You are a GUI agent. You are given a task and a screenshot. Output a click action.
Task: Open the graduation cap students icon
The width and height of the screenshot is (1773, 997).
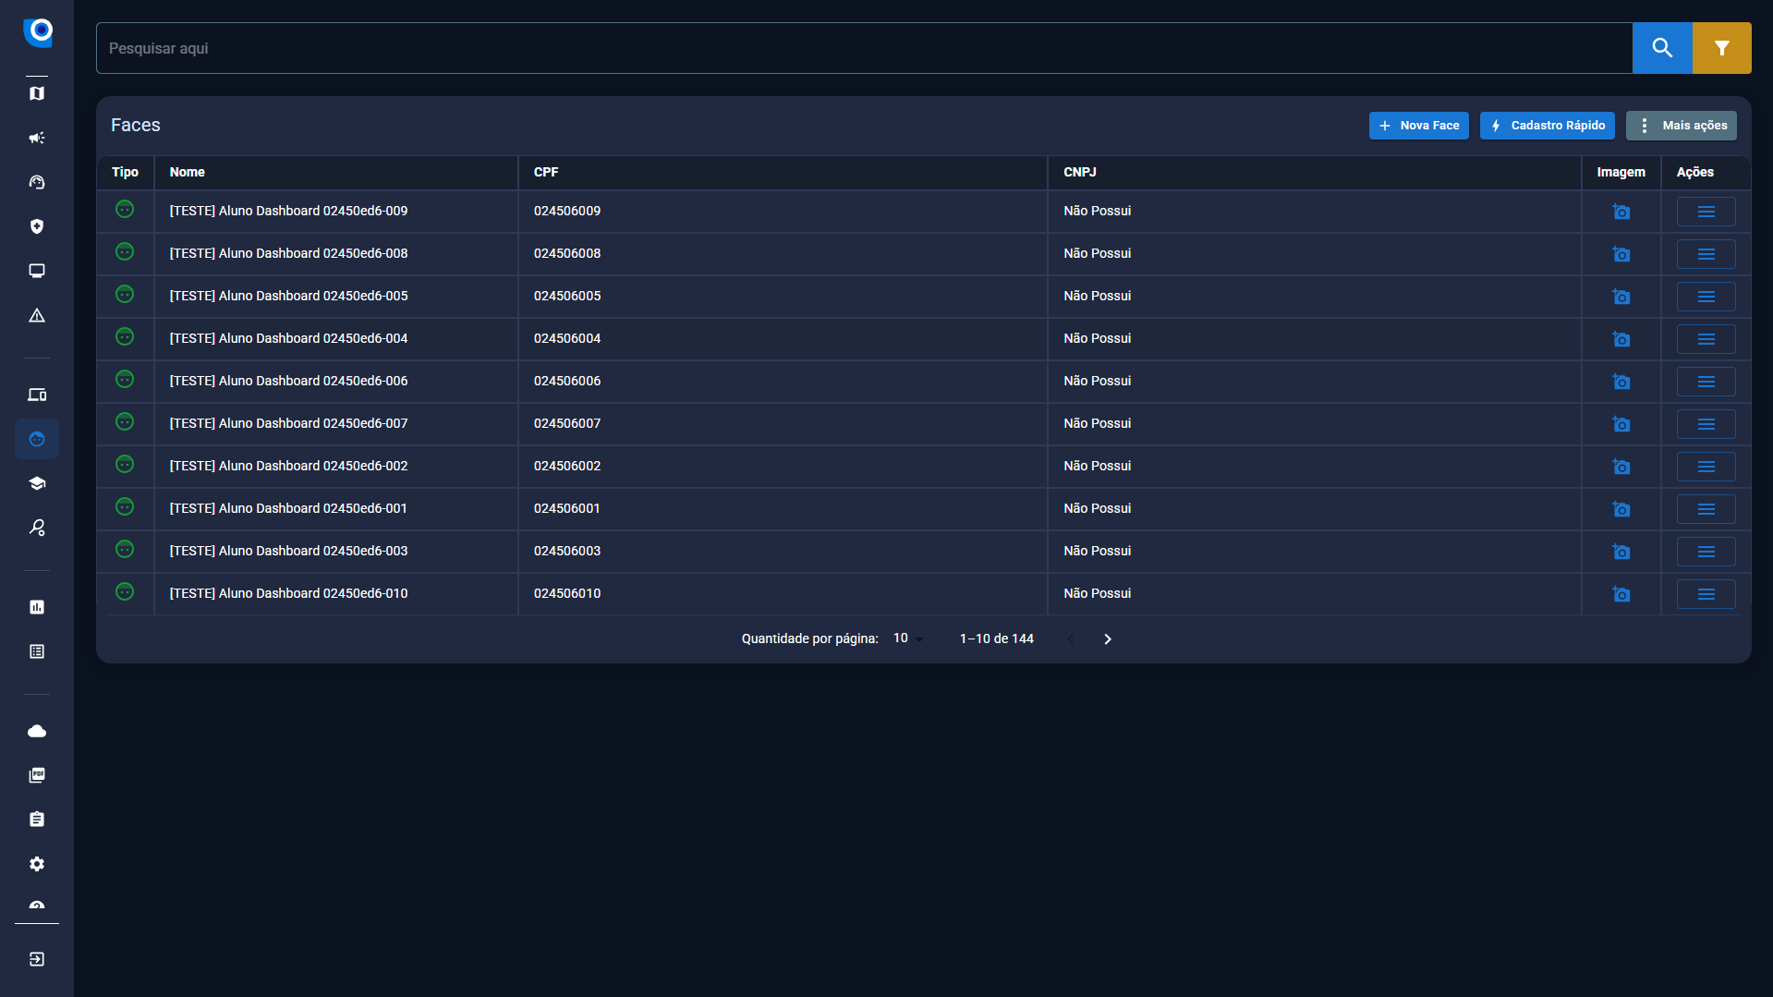coord(37,483)
